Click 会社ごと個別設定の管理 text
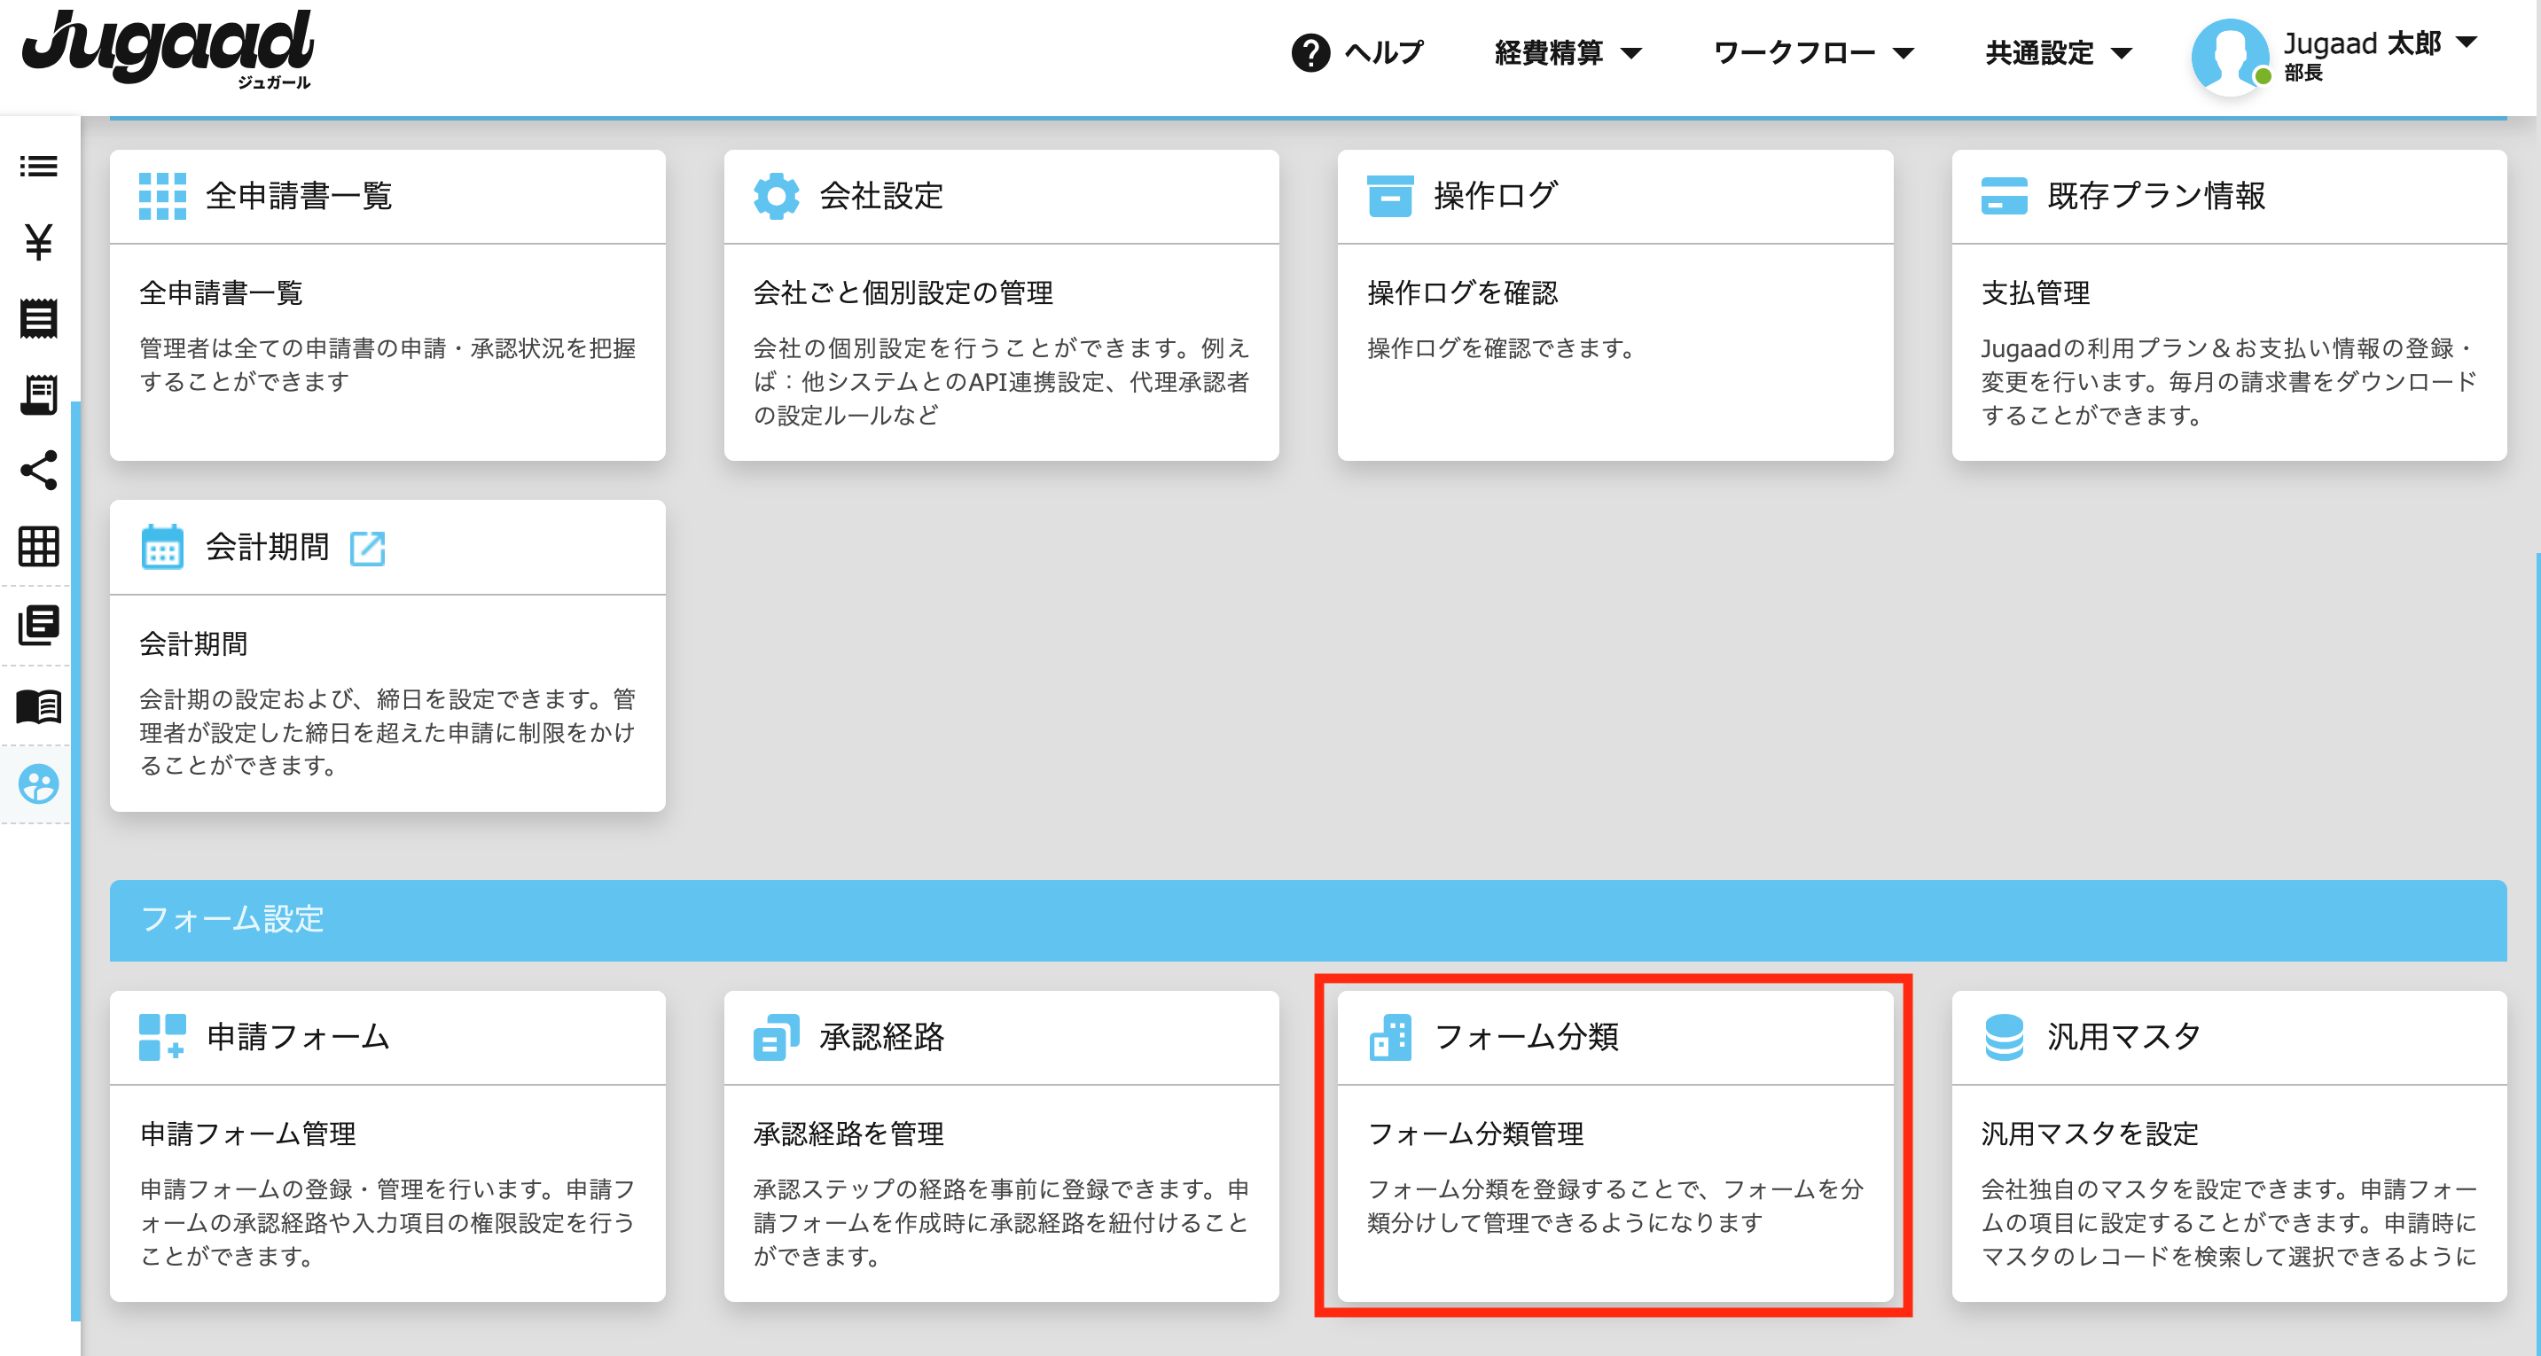The height and width of the screenshot is (1356, 2541). pyautogui.click(x=903, y=292)
